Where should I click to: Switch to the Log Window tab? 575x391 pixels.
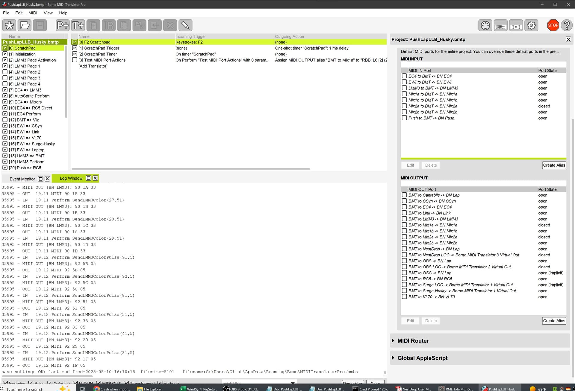71,178
